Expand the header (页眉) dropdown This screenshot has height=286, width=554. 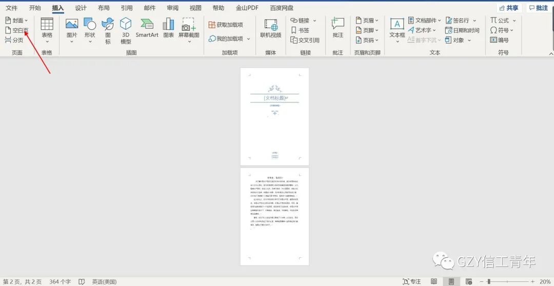point(377,21)
